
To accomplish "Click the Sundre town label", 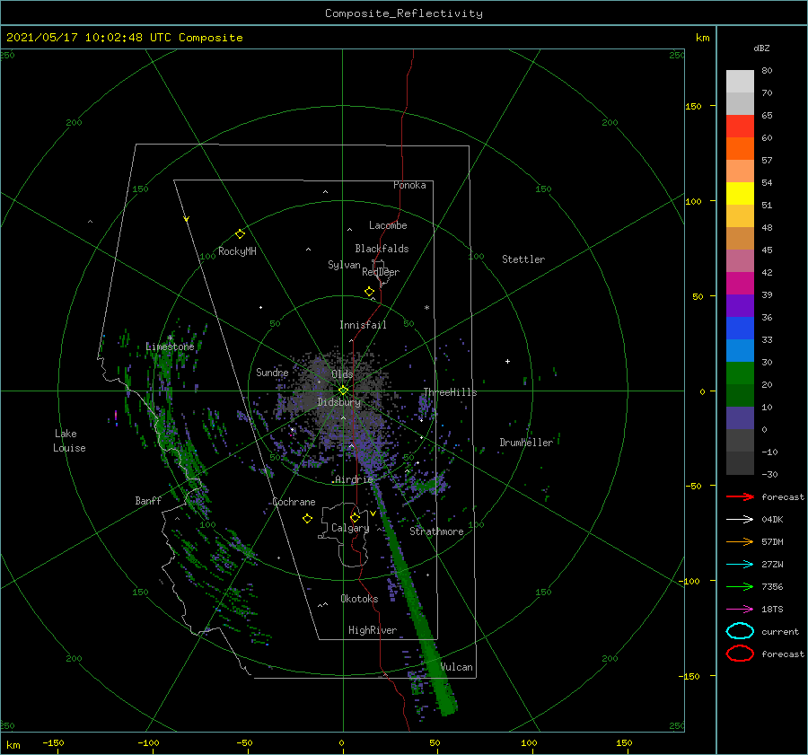I will (272, 372).
